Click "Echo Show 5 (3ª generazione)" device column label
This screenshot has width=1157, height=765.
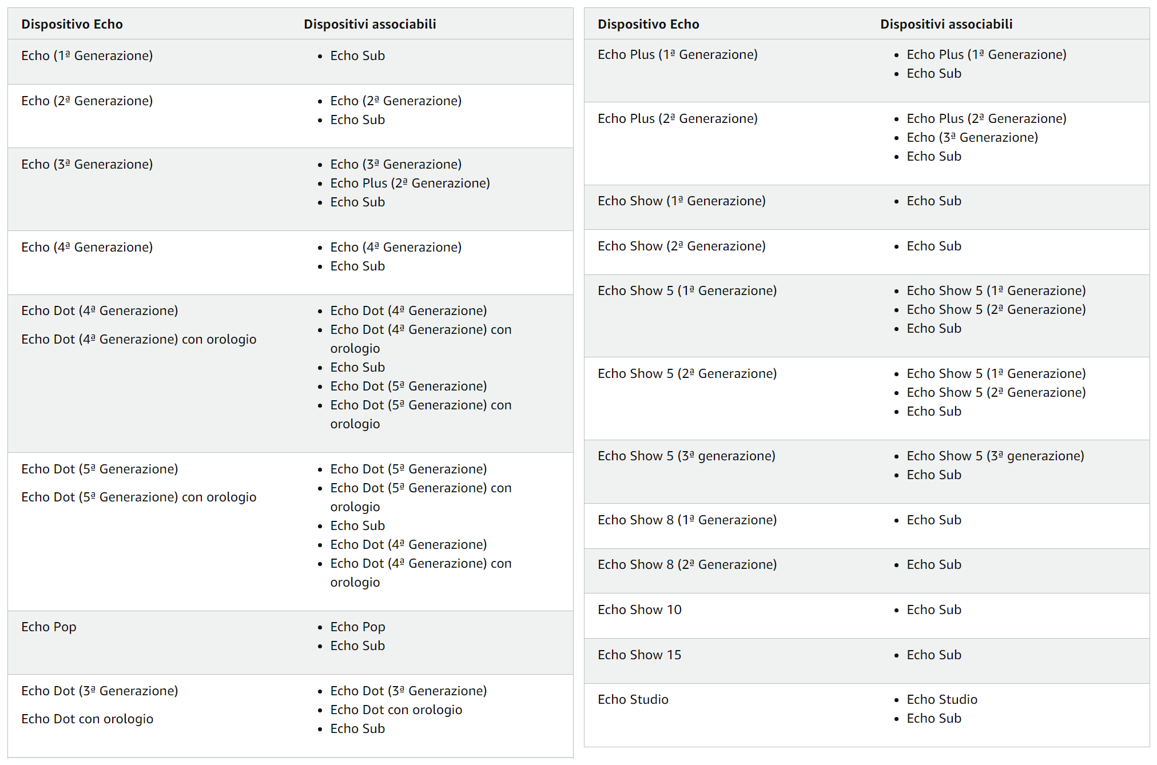[686, 456]
